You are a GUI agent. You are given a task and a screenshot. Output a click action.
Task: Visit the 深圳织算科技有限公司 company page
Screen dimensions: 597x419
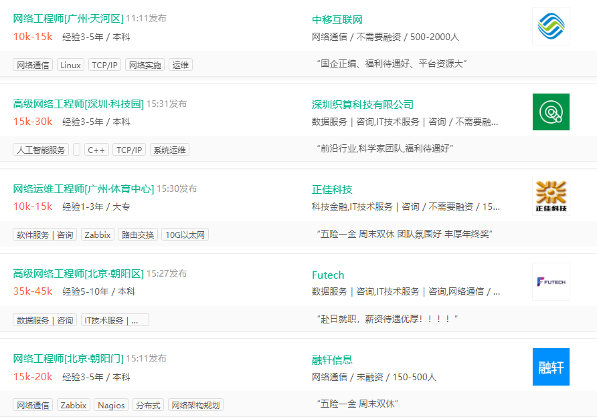pyautogui.click(x=363, y=104)
